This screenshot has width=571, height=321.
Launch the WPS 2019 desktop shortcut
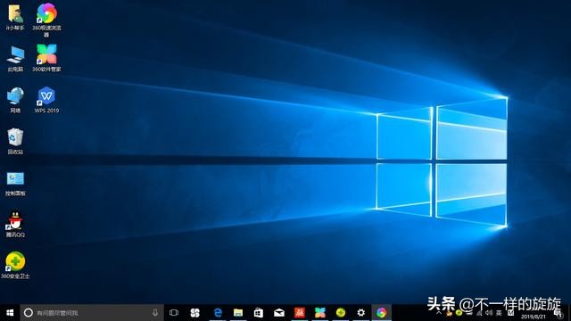point(46,100)
